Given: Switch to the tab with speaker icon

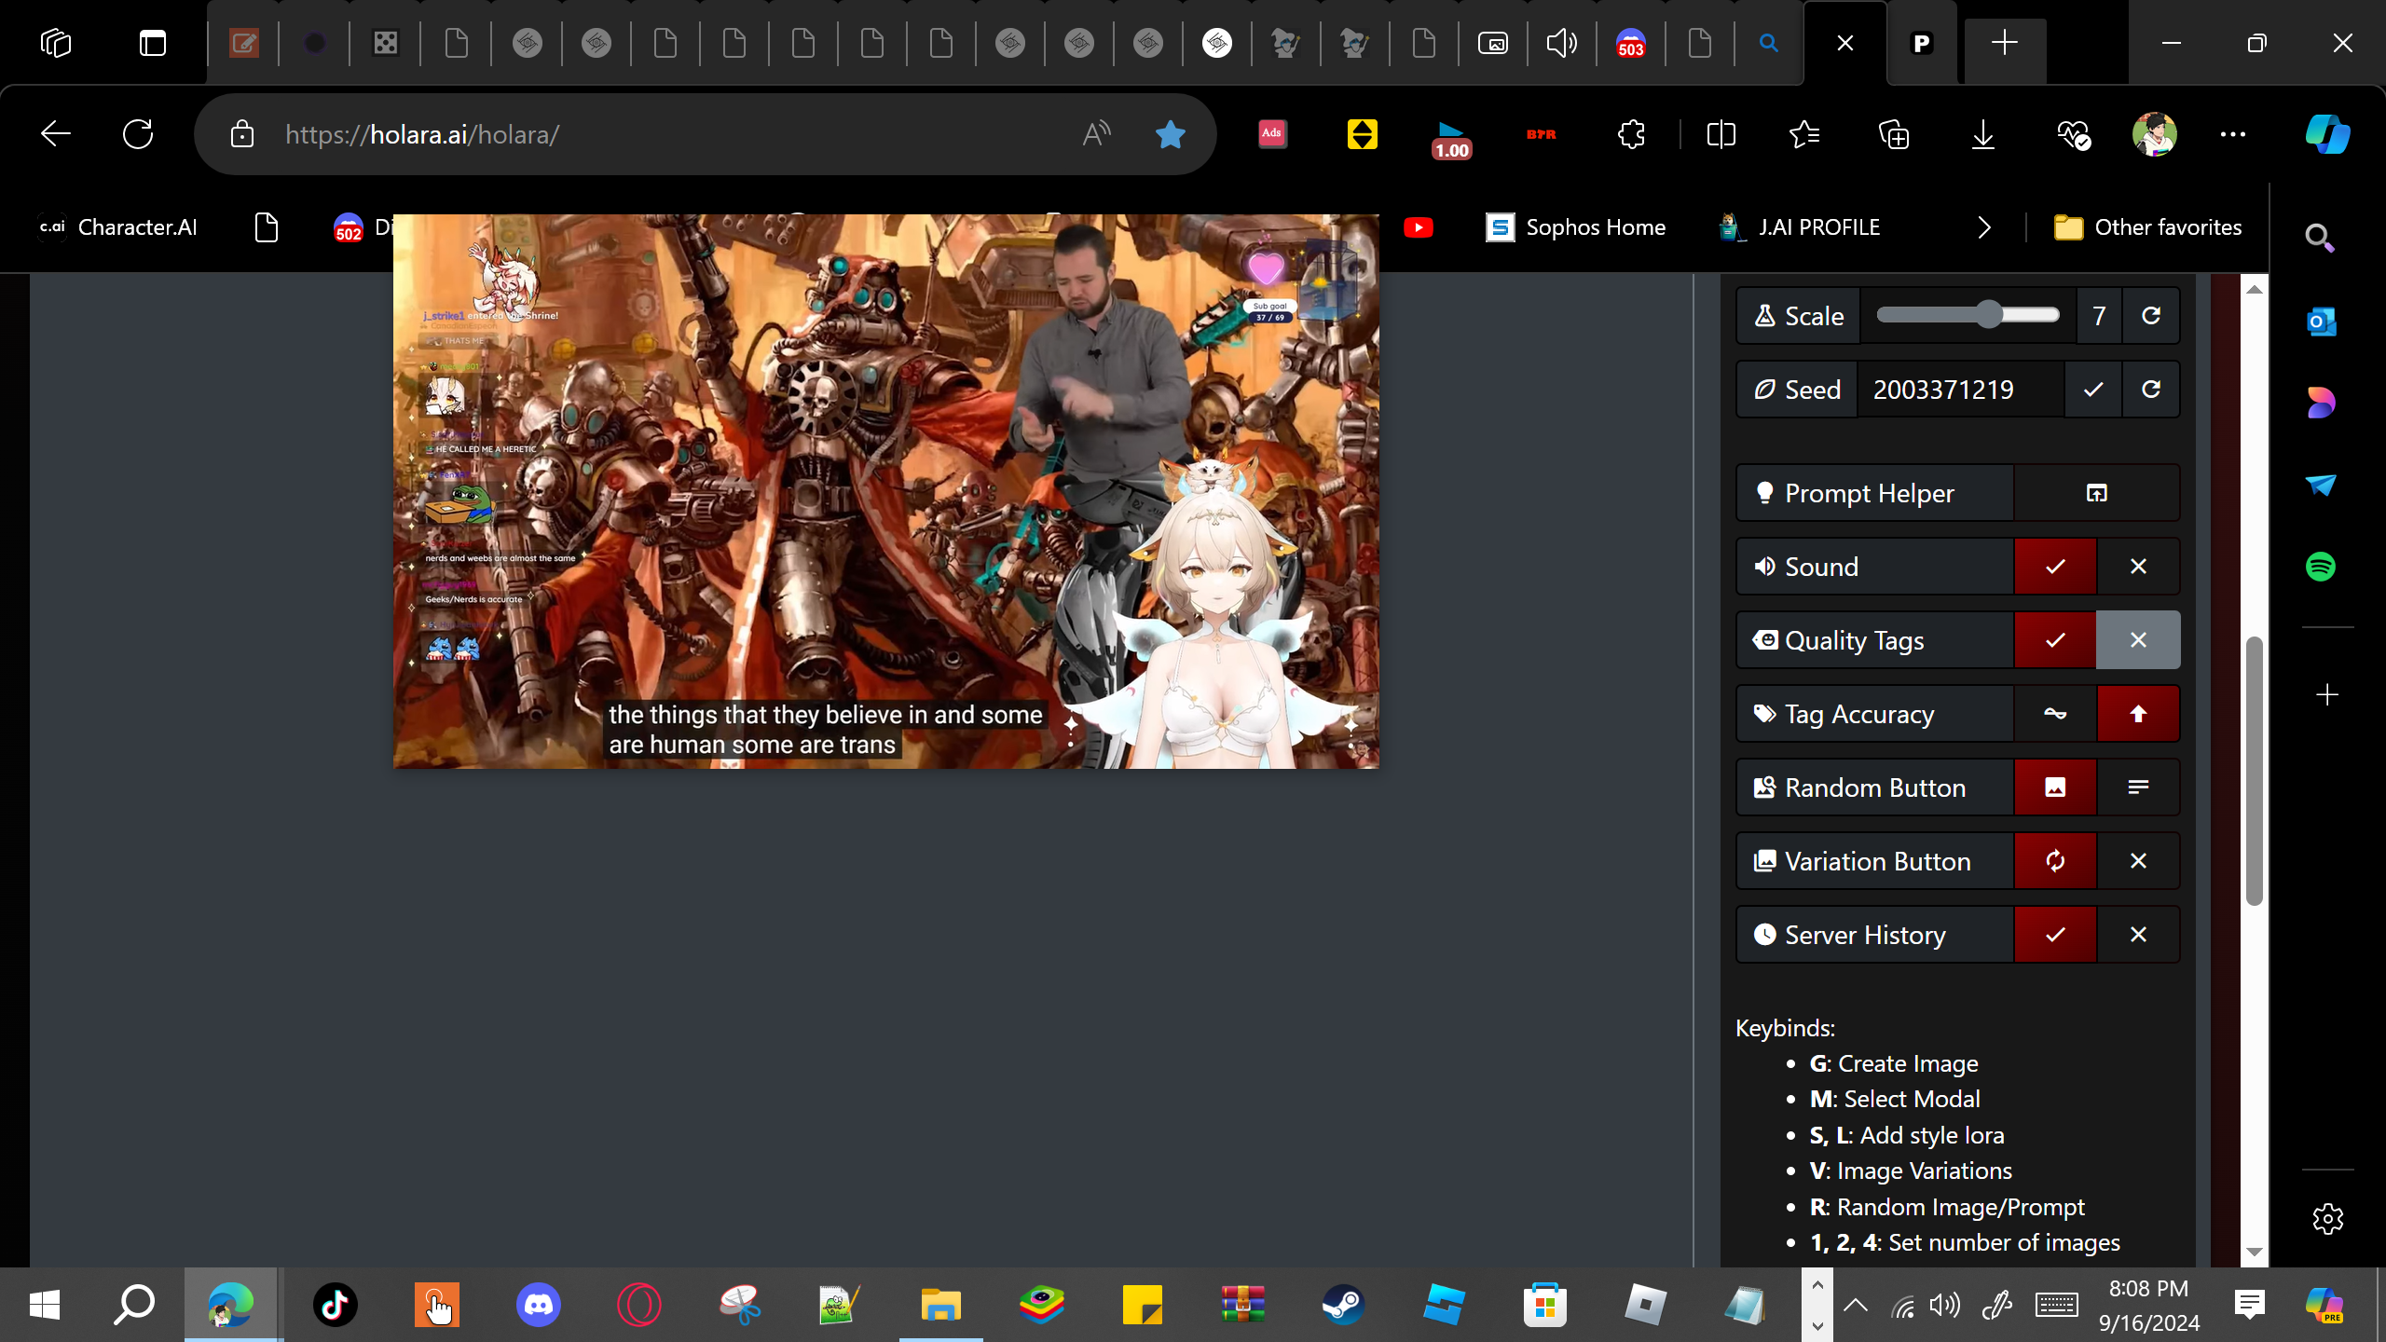Looking at the screenshot, I should [1561, 43].
